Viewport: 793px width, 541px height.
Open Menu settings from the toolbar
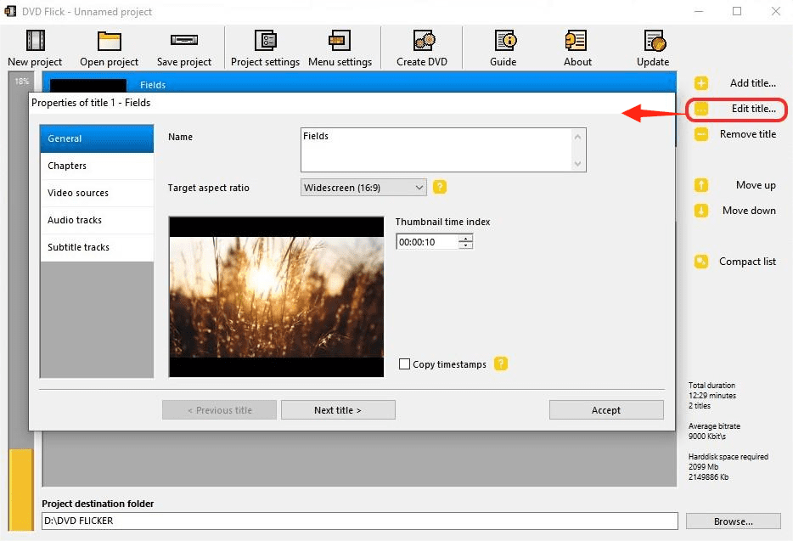pos(340,41)
